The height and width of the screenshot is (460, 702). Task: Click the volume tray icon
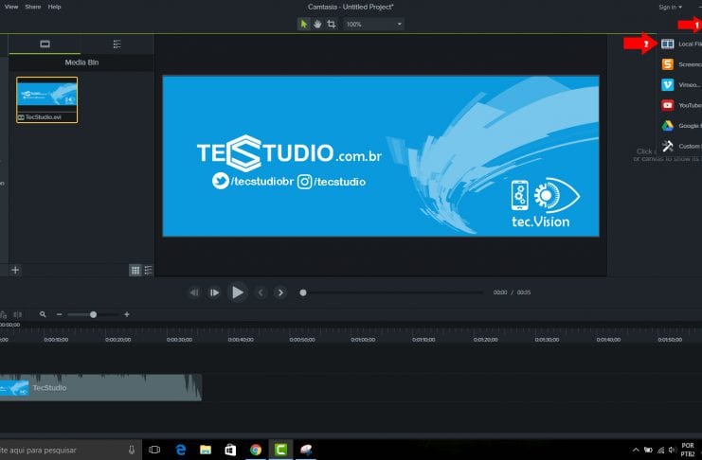672,451
